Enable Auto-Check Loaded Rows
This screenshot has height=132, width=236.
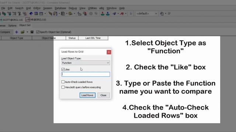point(63,82)
